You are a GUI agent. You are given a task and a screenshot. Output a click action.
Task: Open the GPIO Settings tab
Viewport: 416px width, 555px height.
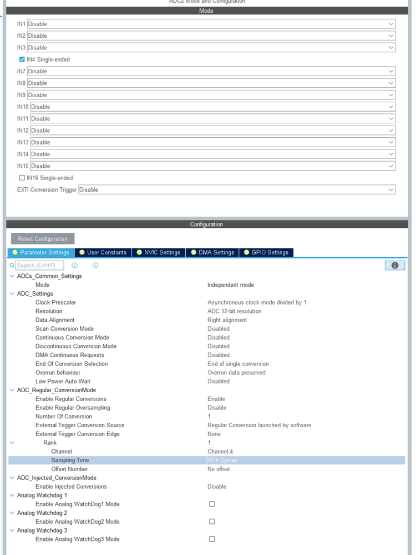tap(266, 252)
